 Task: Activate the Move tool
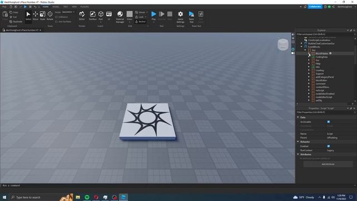point(36,16)
